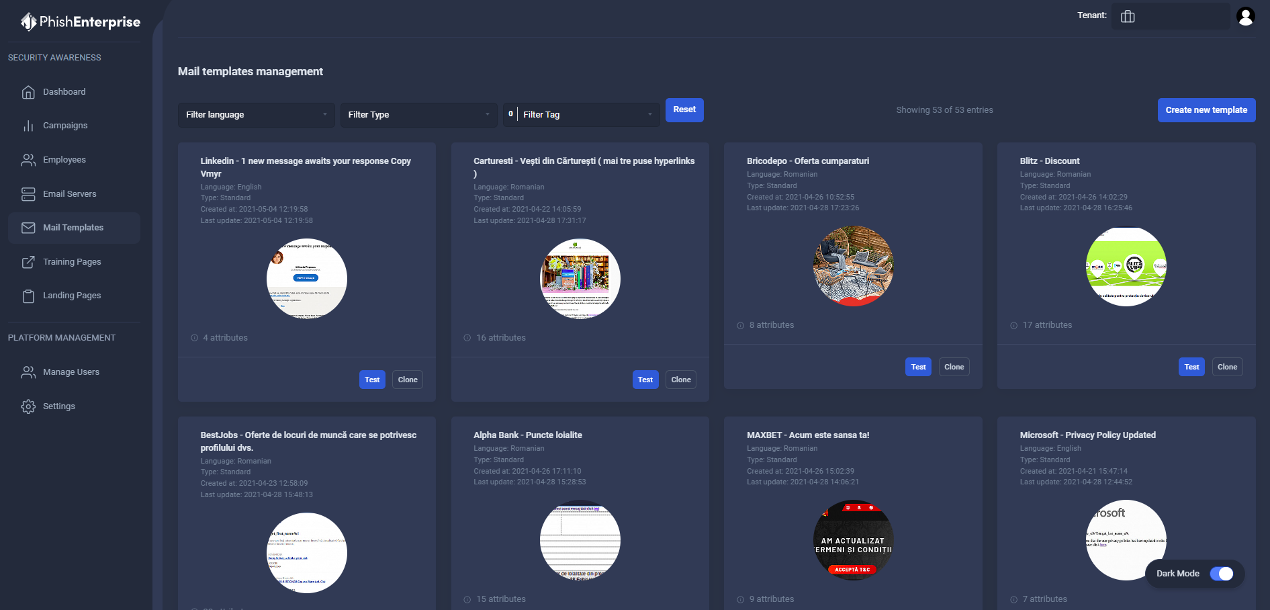Screen dimensions: 1270x610
Task: Click the 'Alpha Bank - Puncte loialitate' title
Action: pyautogui.click(x=528, y=435)
